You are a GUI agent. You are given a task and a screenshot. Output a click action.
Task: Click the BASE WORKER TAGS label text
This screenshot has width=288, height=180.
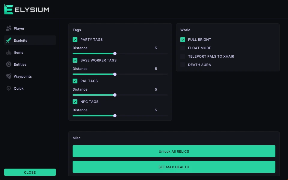tap(98, 60)
